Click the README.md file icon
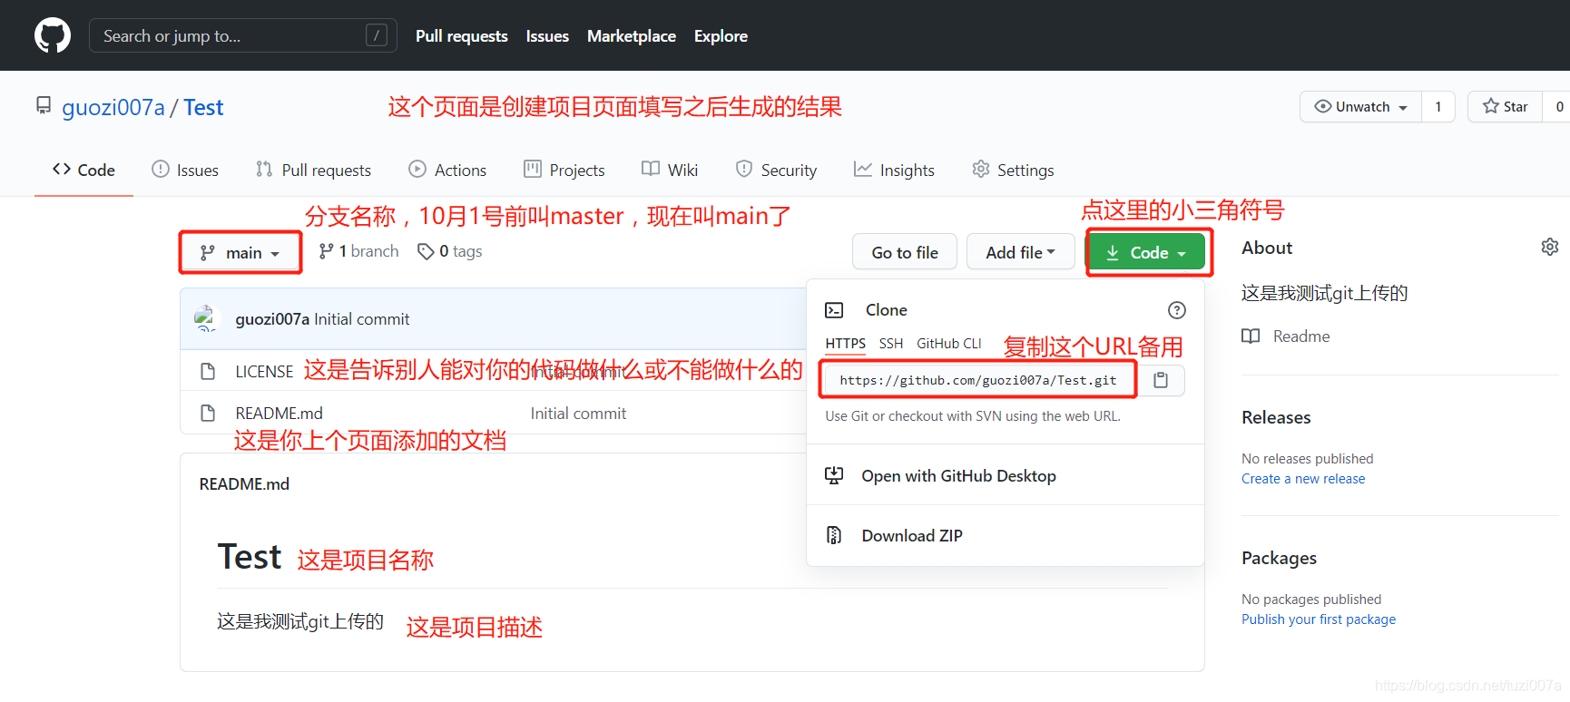The image size is (1570, 702). 208,414
